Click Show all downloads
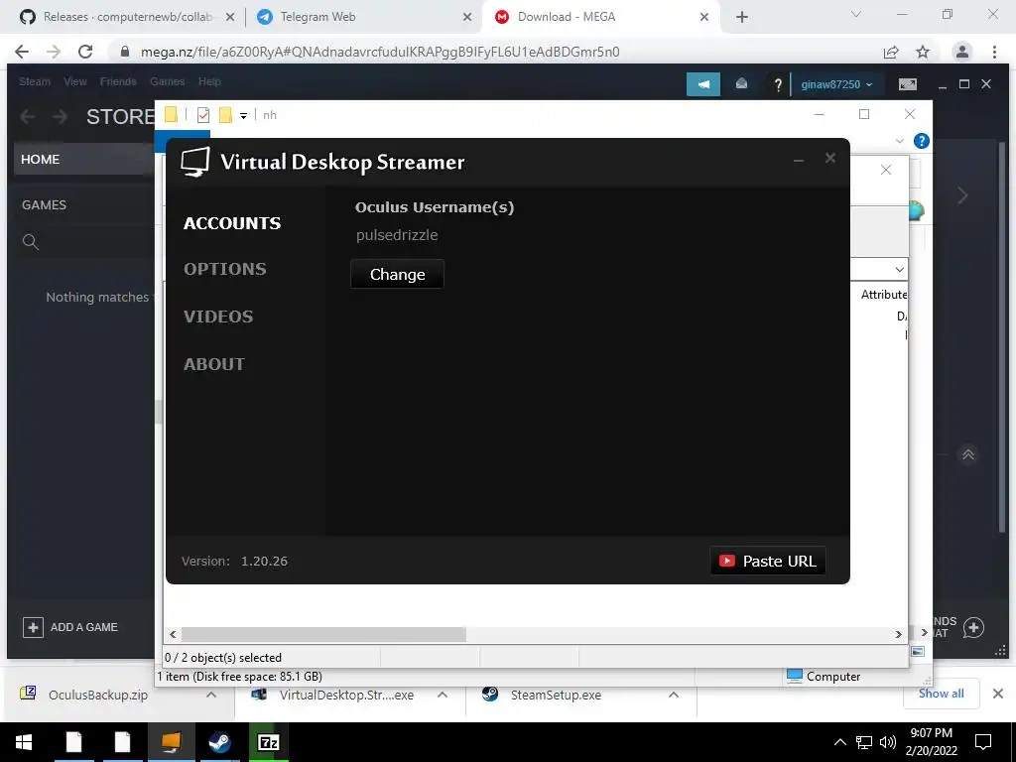Screen dimensions: 1016x762 point(941,694)
